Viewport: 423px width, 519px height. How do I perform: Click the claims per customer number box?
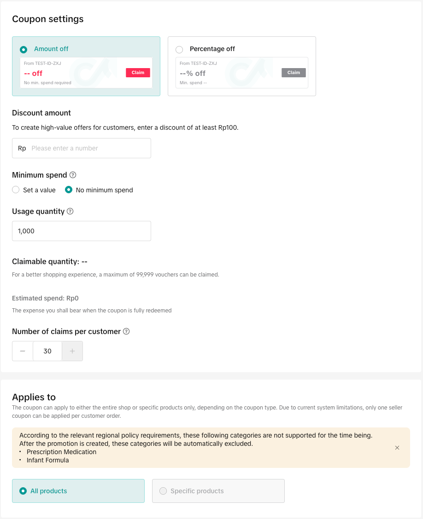point(47,351)
